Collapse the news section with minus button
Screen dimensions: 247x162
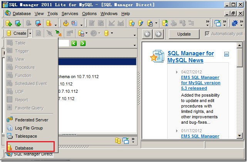(227, 54)
